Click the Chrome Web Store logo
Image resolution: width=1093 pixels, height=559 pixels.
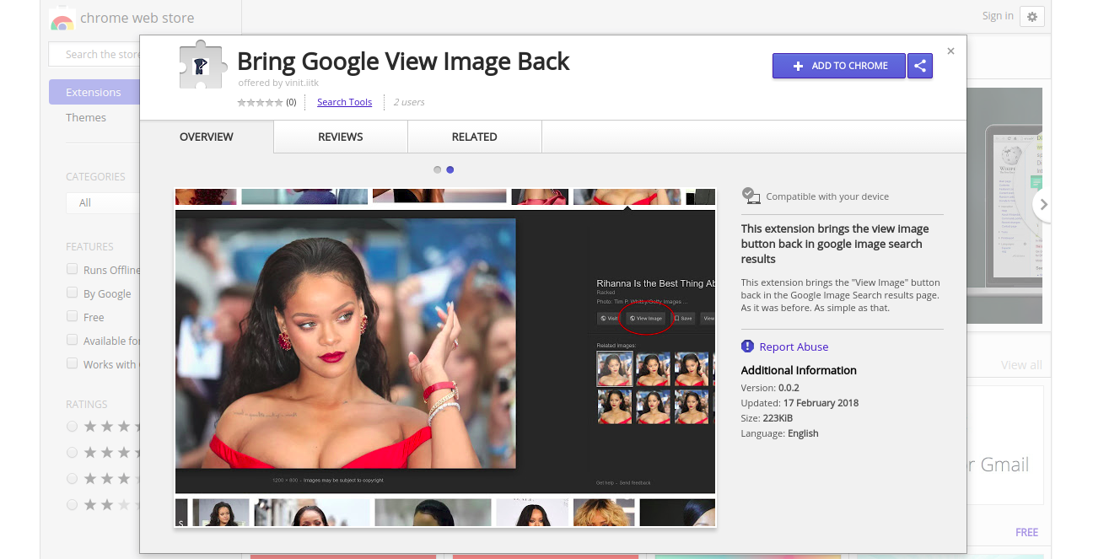pyautogui.click(x=62, y=19)
